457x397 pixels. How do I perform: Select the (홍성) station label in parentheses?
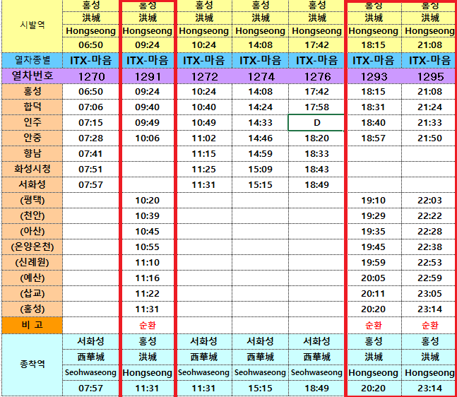click(32, 309)
